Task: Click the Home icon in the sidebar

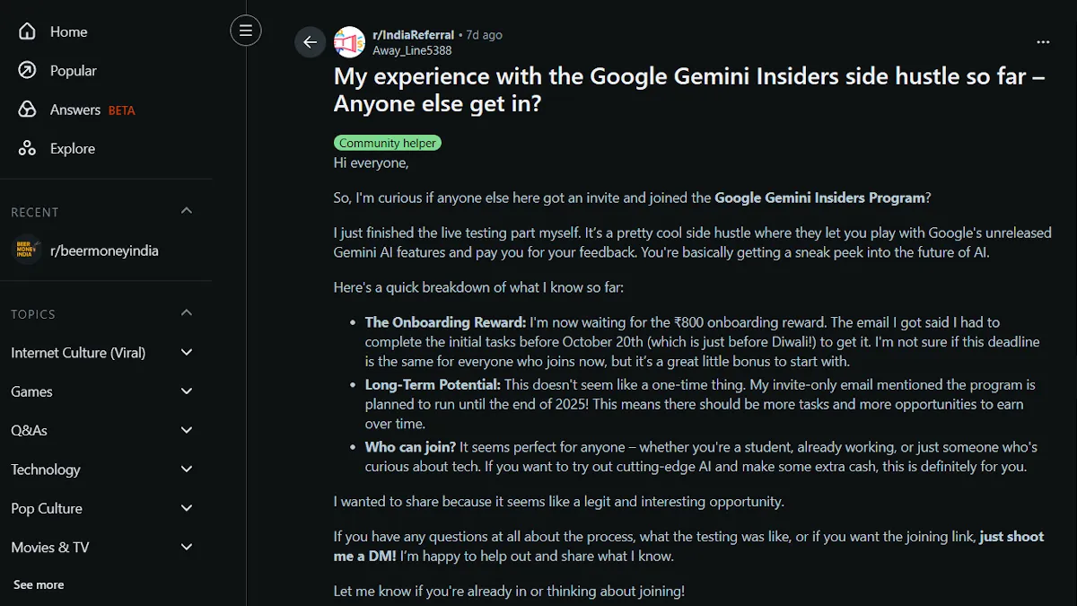Action: (27, 31)
